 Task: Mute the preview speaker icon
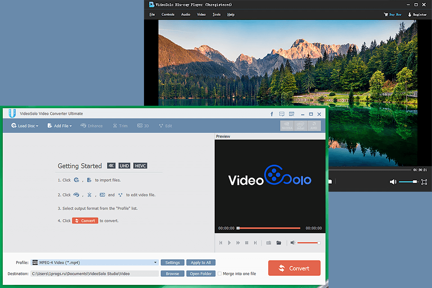tap(292, 243)
